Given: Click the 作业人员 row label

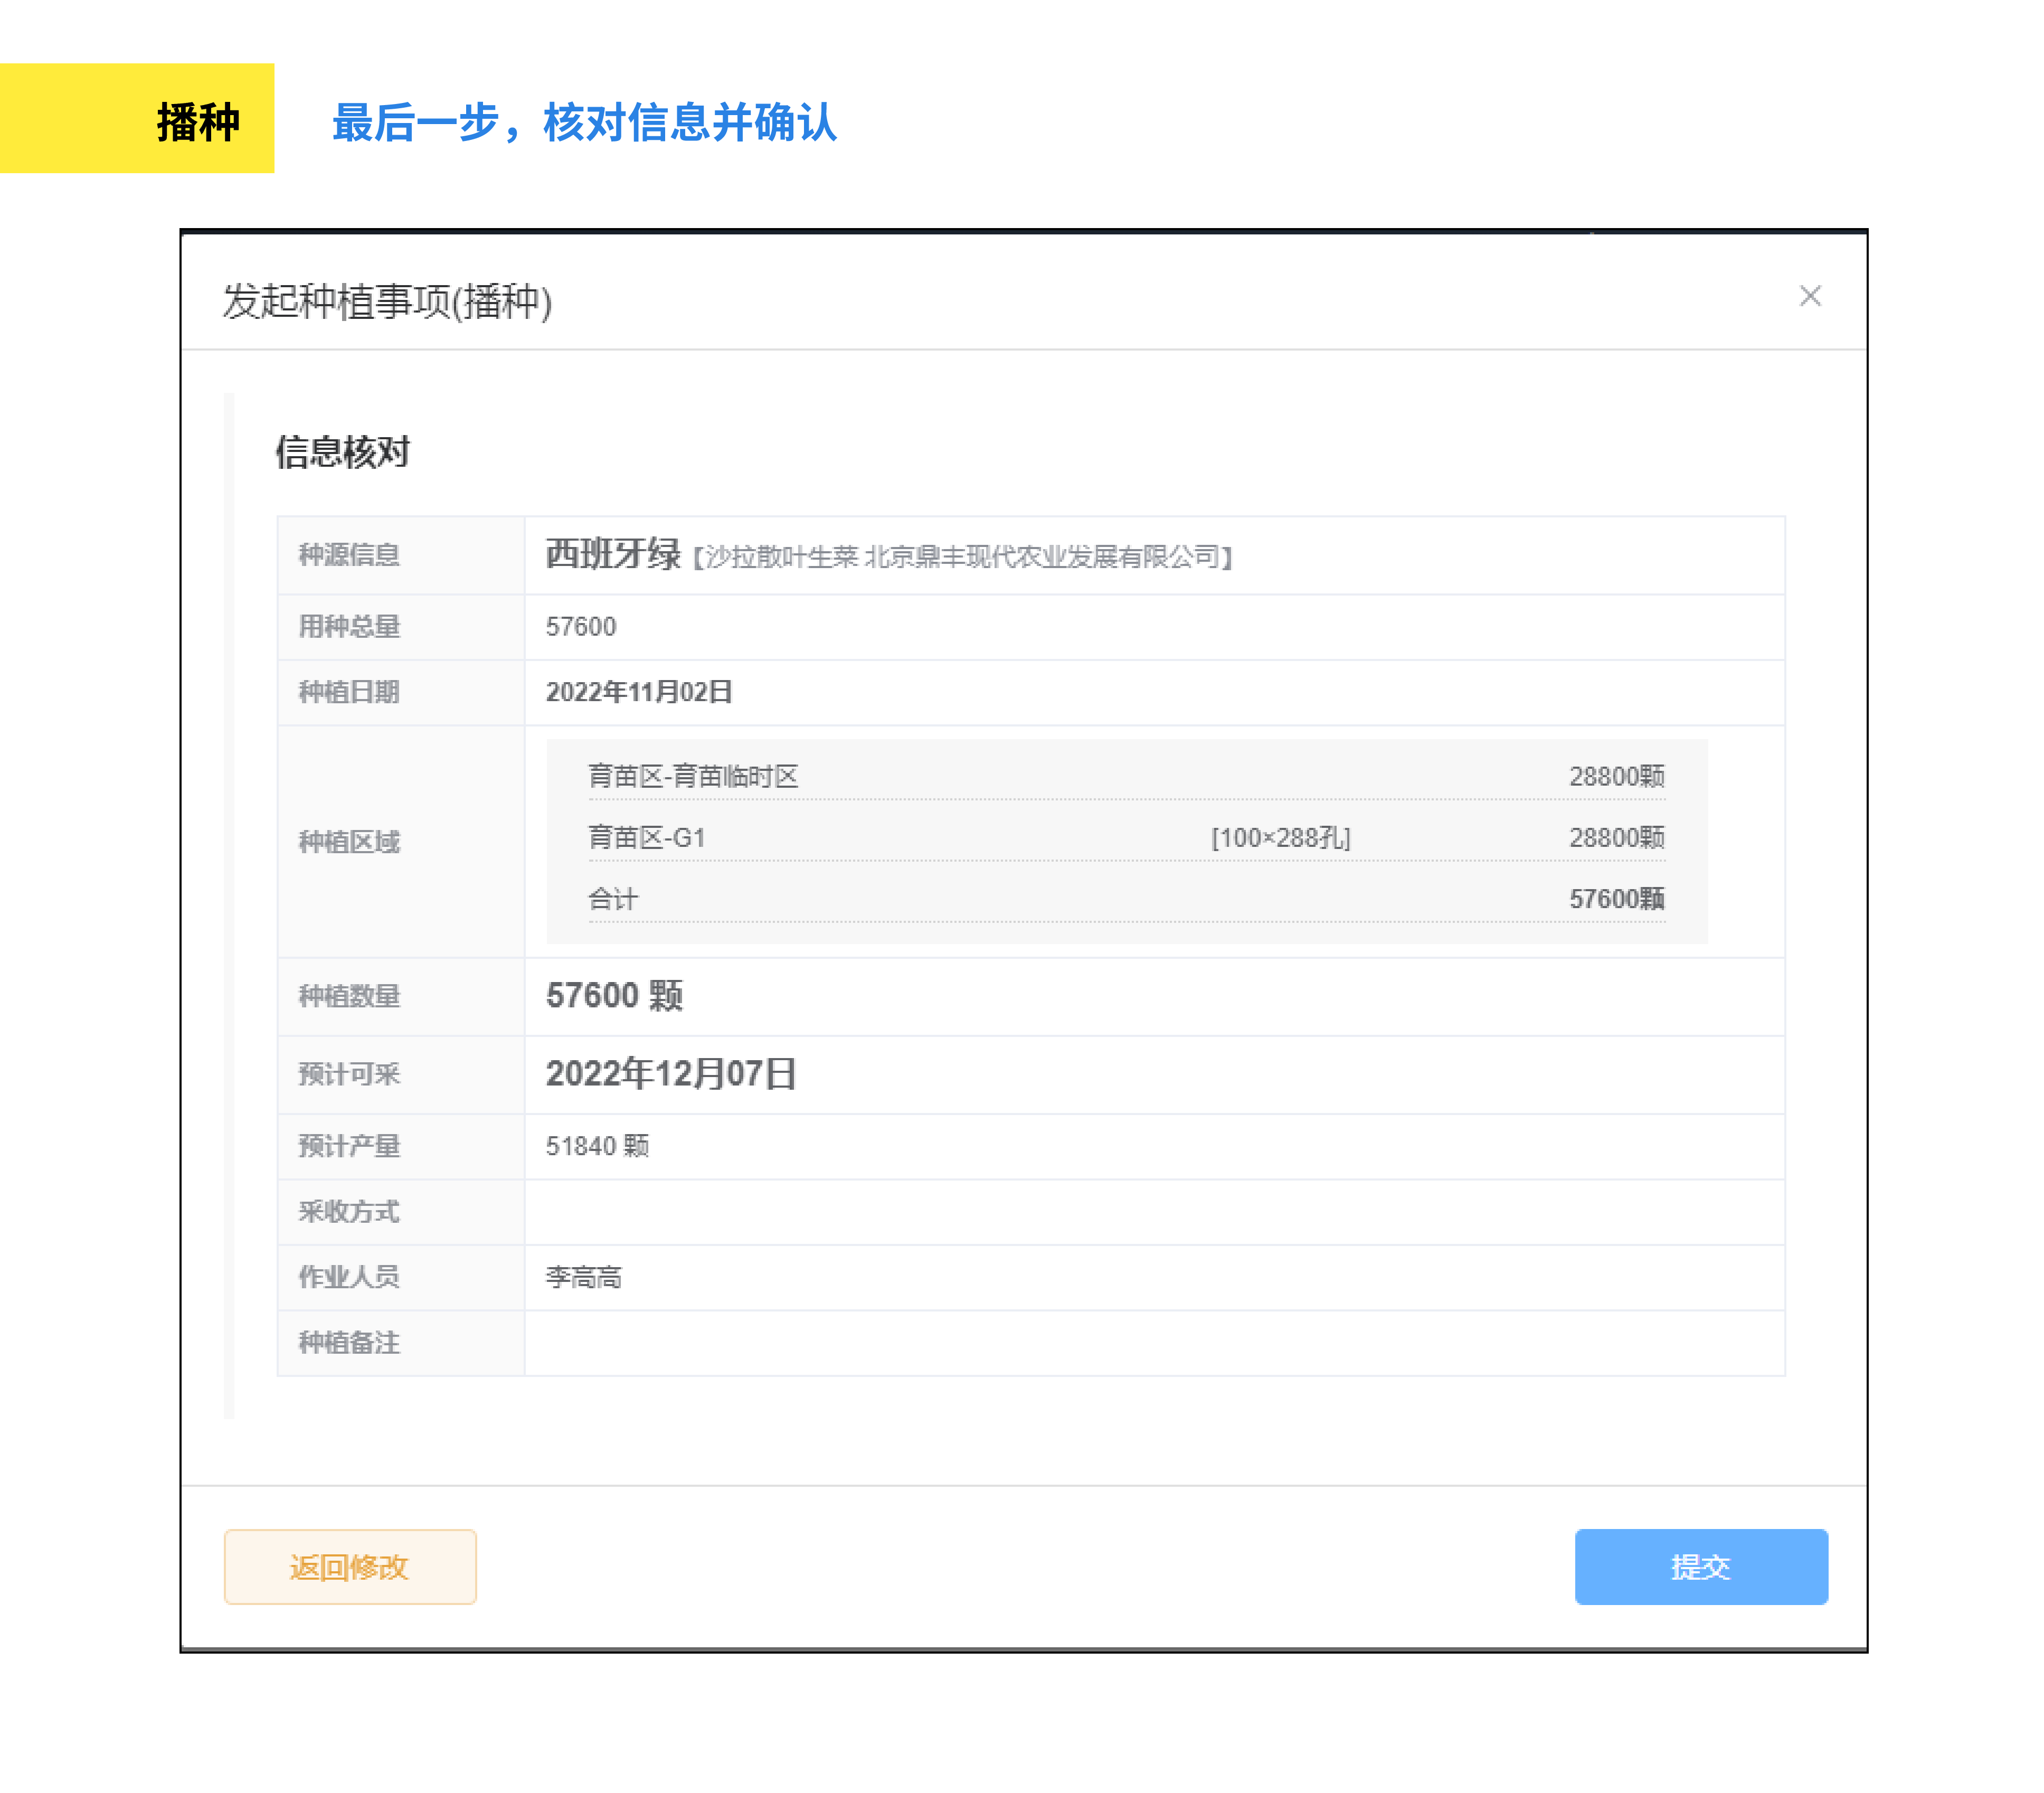Looking at the screenshot, I should 349,1277.
